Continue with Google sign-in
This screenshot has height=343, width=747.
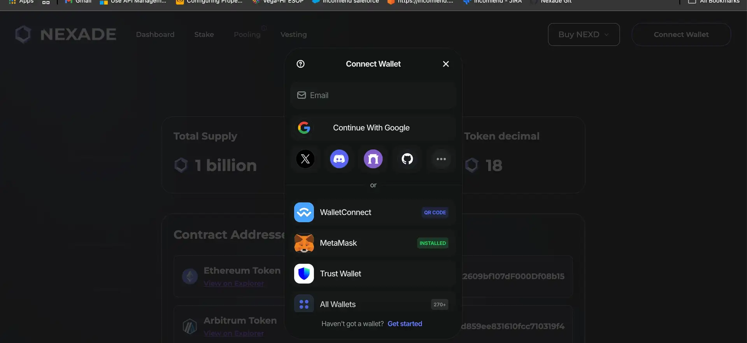tap(373, 128)
